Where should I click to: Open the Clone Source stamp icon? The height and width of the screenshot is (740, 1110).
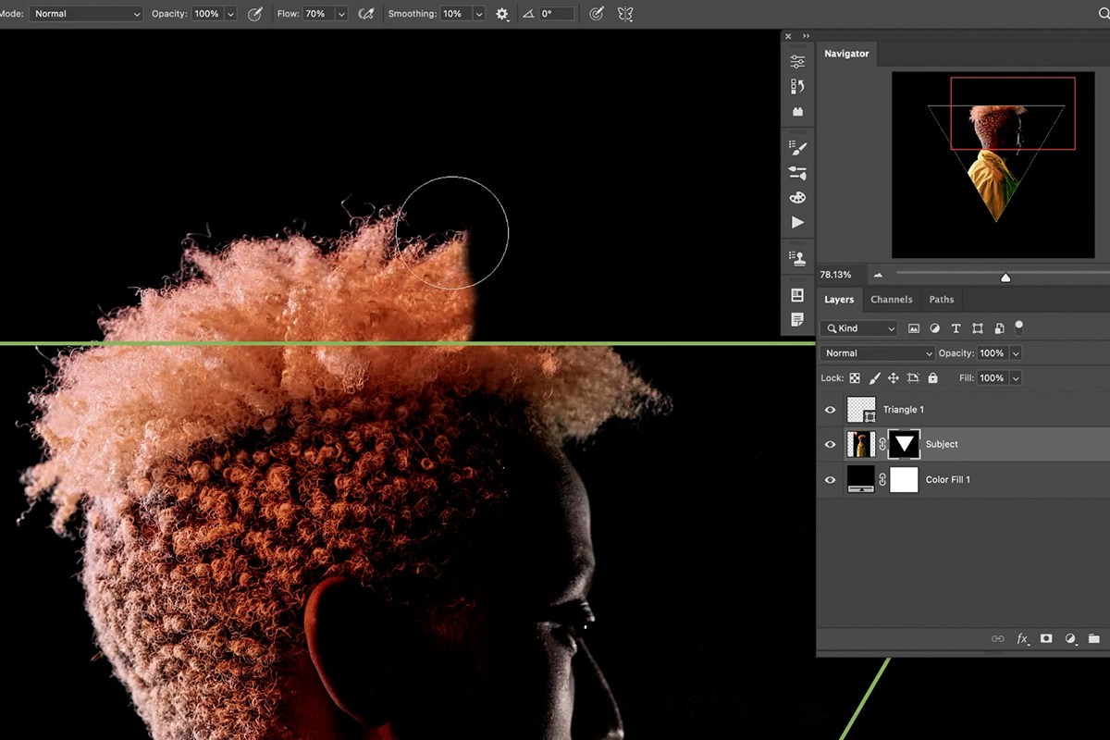coord(797,258)
